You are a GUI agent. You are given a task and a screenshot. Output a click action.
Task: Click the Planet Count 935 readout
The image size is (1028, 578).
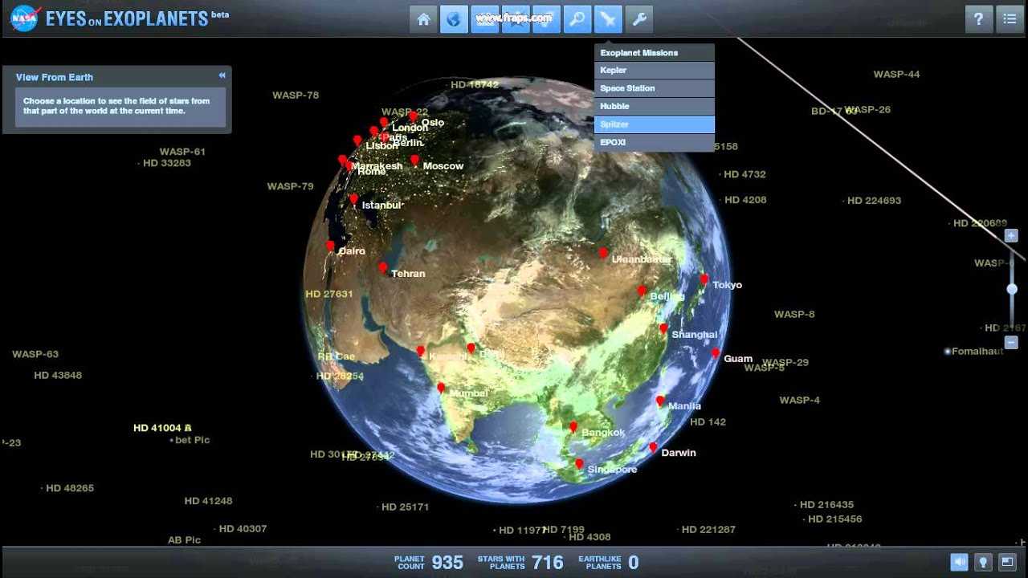(428, 562)
